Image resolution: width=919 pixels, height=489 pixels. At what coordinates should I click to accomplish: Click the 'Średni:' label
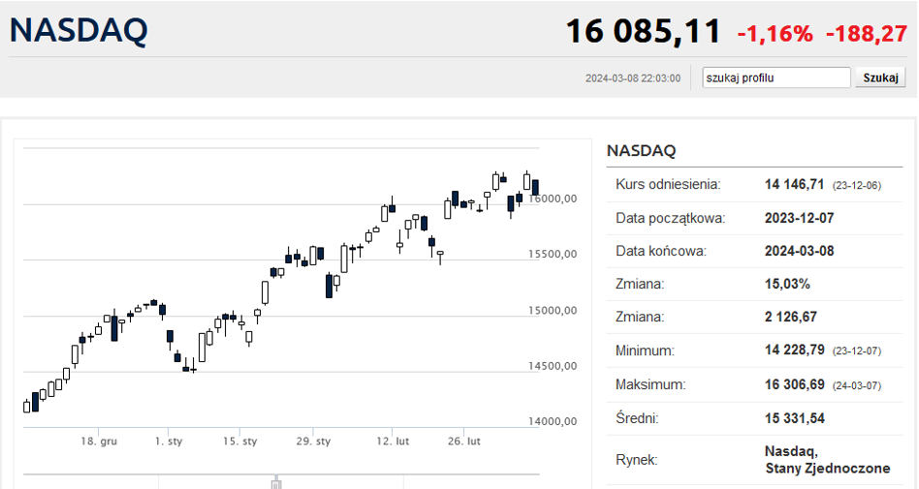click(x=637, y=418)
